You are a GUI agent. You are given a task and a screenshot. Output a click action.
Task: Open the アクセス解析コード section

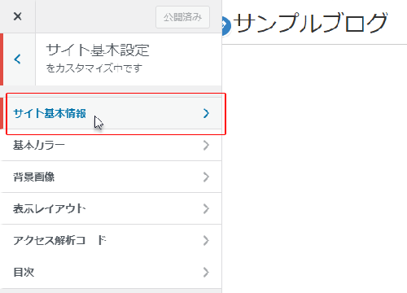[x=112, y=240]
